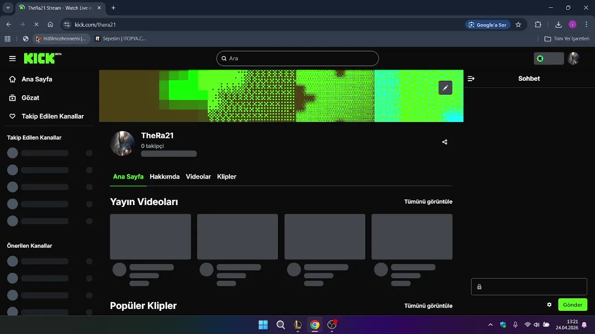Stop page loading with X button
Viewport: 595px width, 334px height.
[36, 25]
